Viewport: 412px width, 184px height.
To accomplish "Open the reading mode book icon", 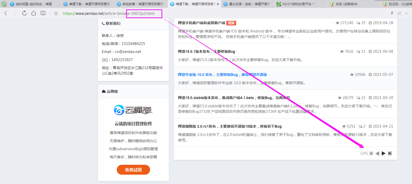I will tap(43, 13).
